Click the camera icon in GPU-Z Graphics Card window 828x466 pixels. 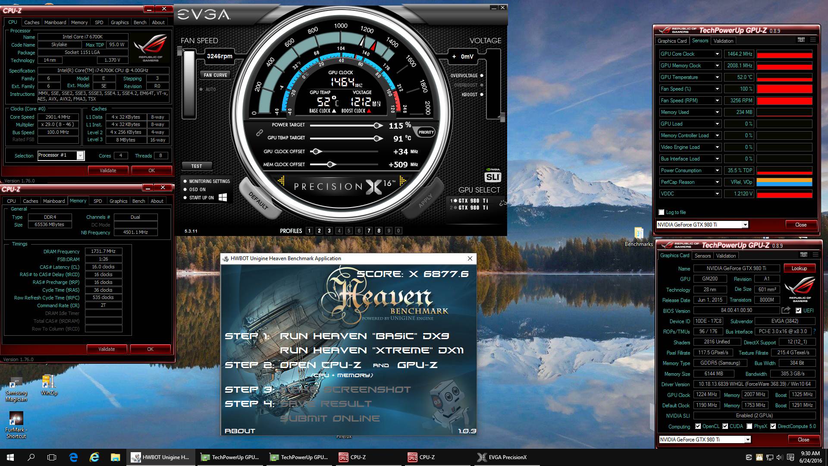tap(803, 255)
